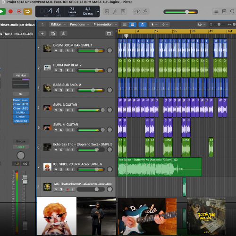
Task: Record-enable the BASS SUB SMPL 2 track
Action: (x=67, y=90)
